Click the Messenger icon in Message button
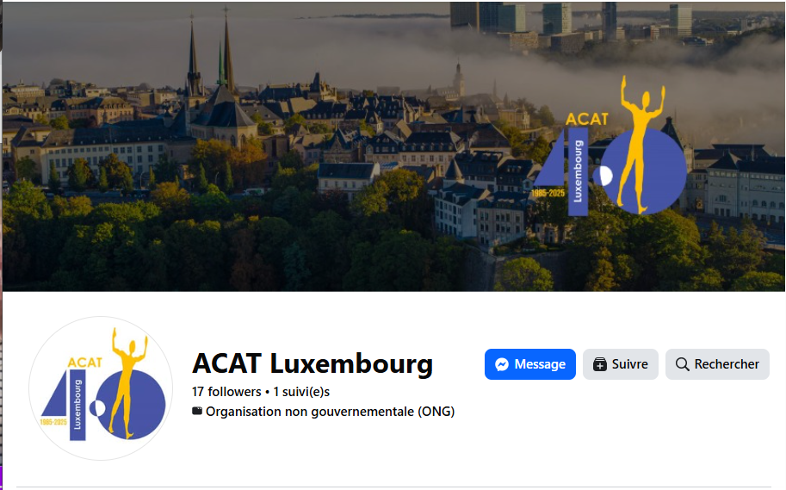This screenshot has width=786, height=490. coord(502,364)
